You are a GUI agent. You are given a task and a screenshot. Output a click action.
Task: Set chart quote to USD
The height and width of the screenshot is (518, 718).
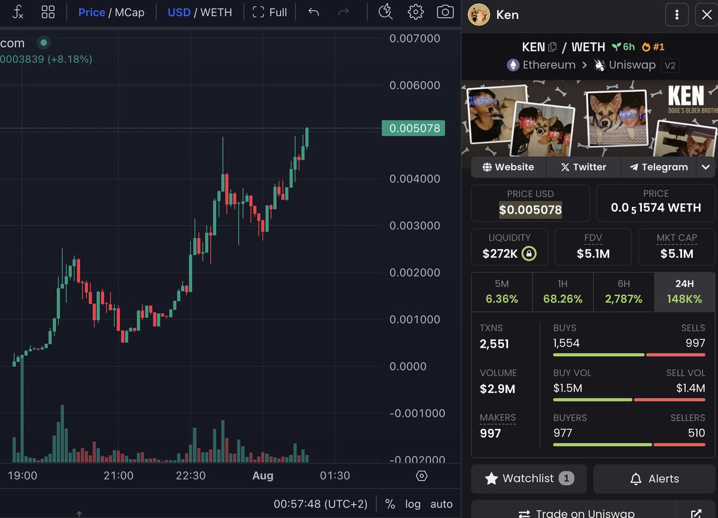click(x=179, y=12)
